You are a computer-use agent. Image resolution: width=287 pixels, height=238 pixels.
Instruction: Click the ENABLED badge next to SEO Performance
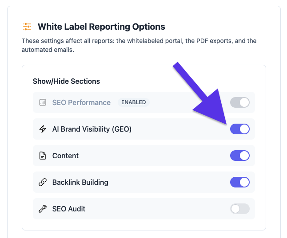pyautogui.click(x=133, y=102)
